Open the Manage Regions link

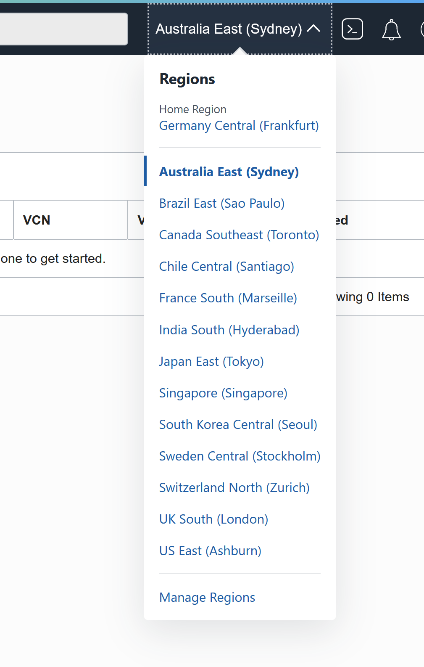(207, 598)
